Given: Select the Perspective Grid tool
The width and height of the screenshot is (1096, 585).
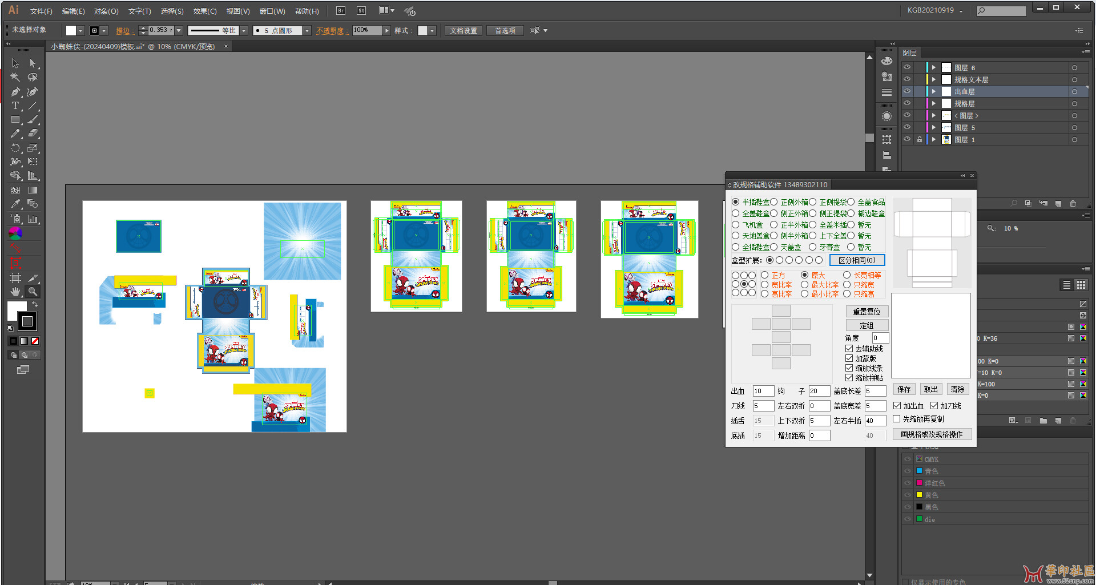Looking at the screenshot, I should (x=33, y=176).
